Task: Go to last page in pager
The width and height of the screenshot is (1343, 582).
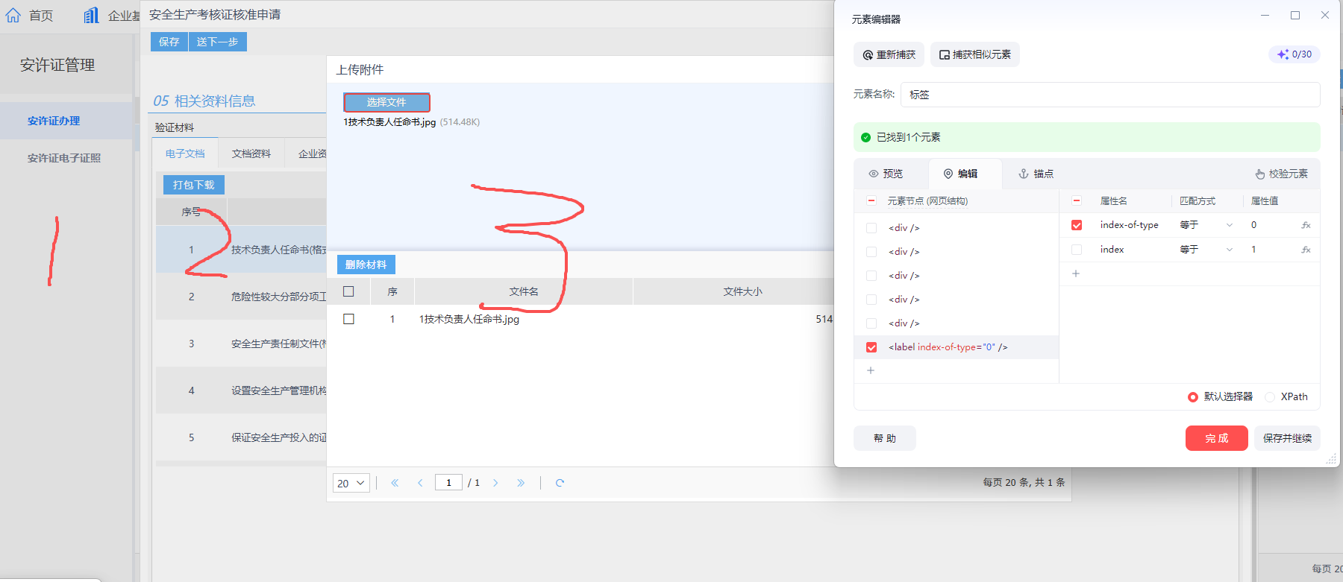Action: [x=521, y=483]
